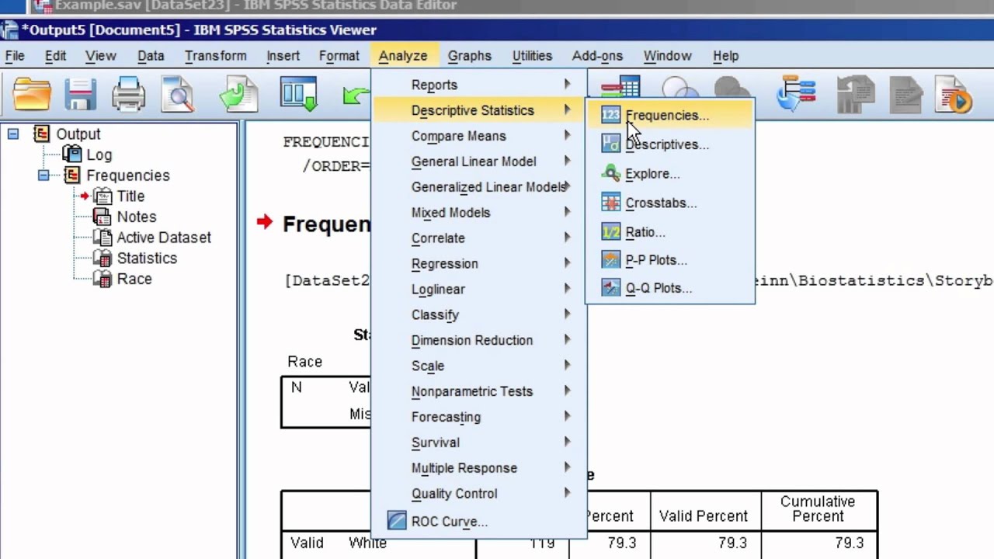Click the Open folder toolbar icon

(x=32, y=95)
